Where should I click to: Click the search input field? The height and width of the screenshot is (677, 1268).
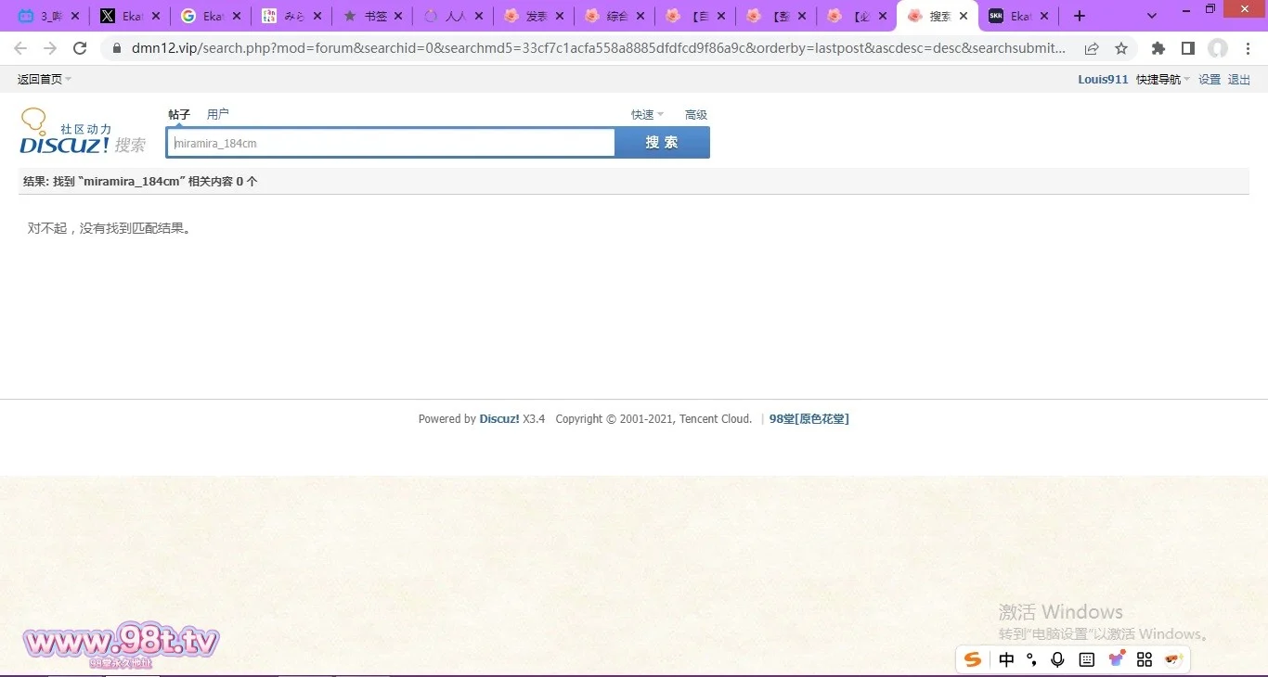point(390,143)
